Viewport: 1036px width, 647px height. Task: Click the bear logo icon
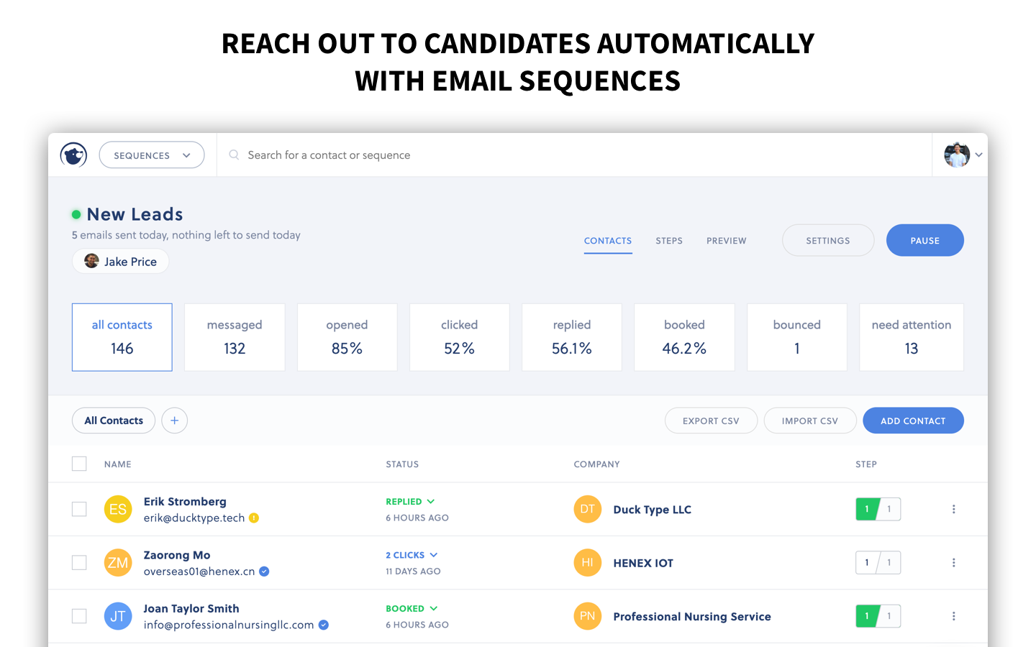click(x=73, y=155)
